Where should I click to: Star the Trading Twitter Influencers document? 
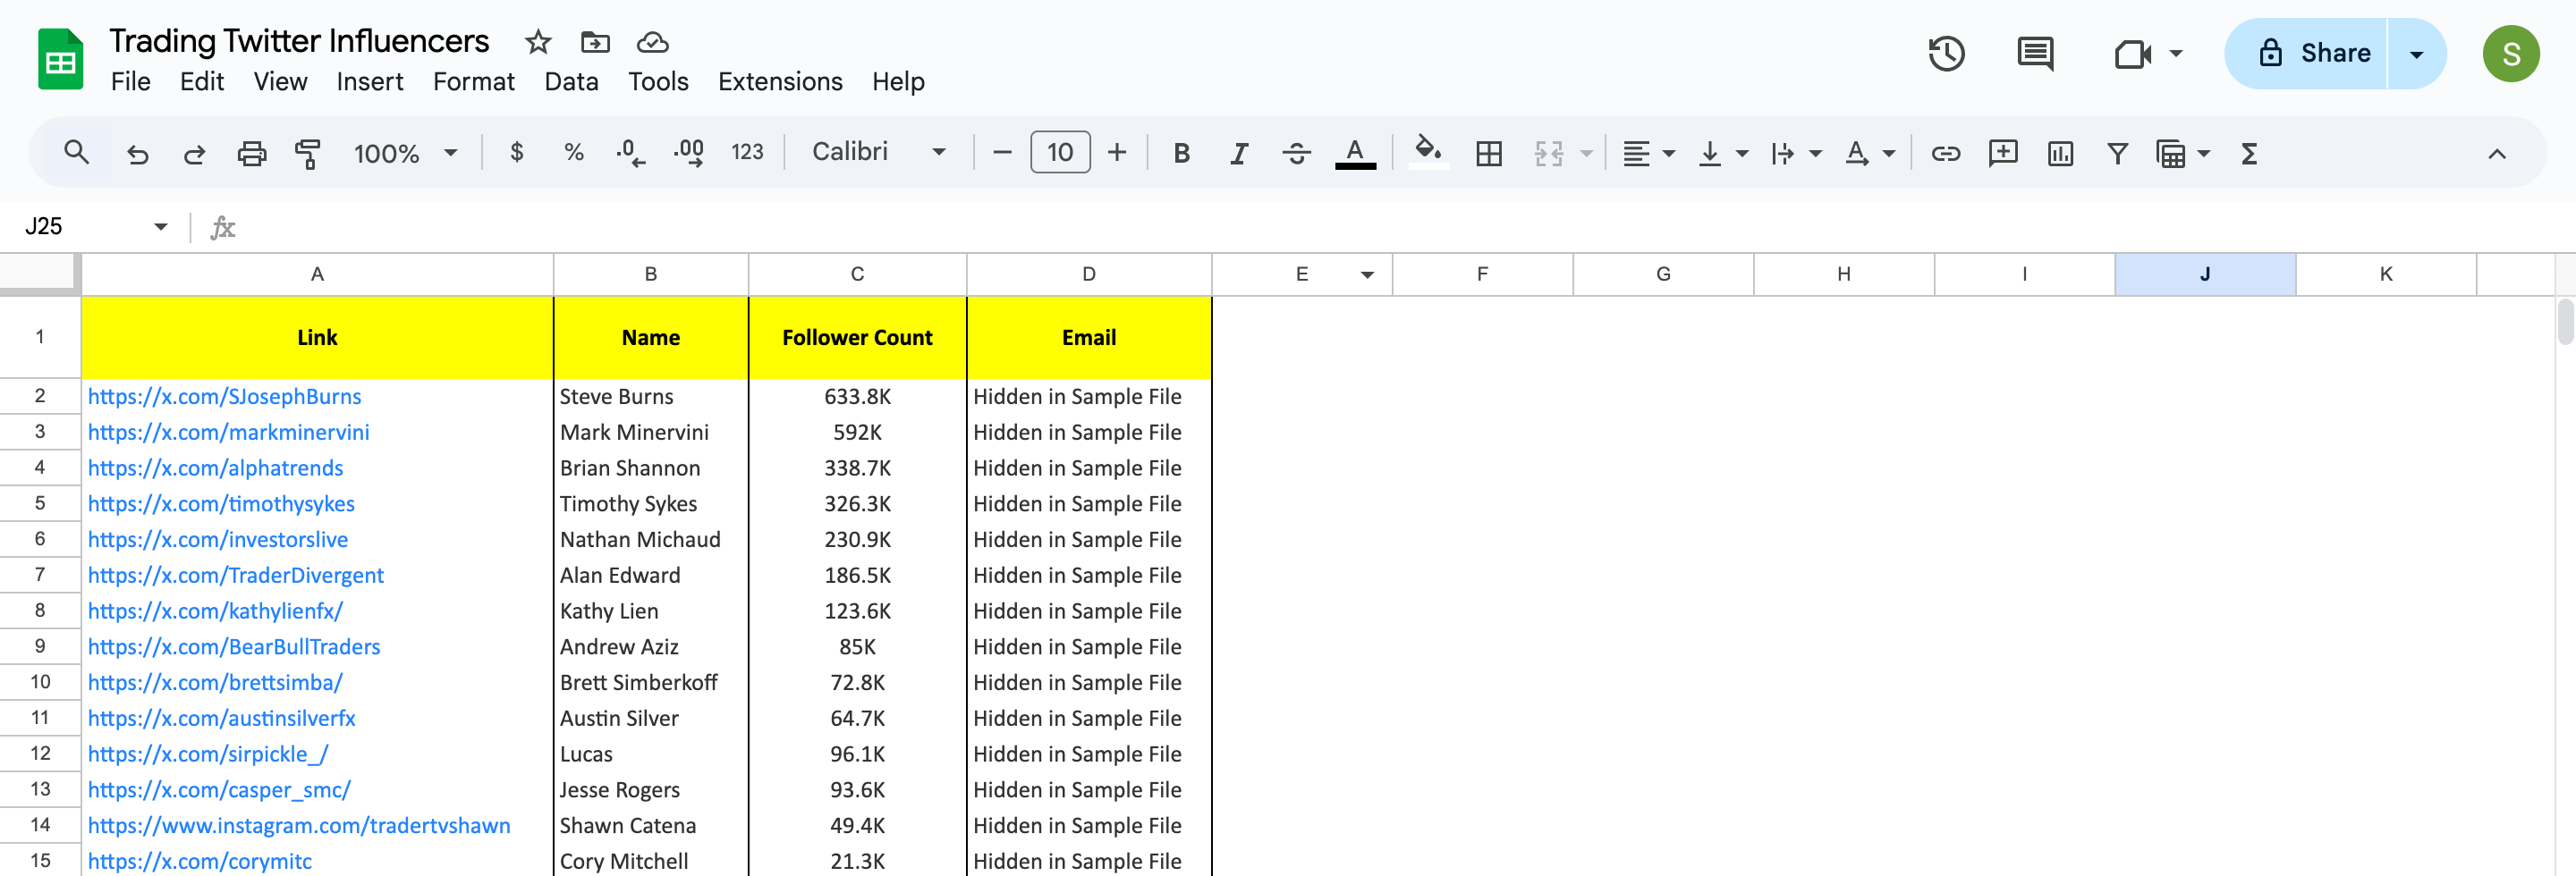click(538, 42)
